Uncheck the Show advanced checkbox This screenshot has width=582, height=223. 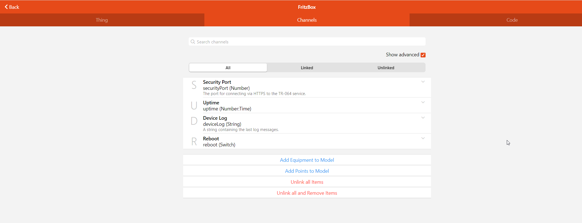[x=423, y=55]
